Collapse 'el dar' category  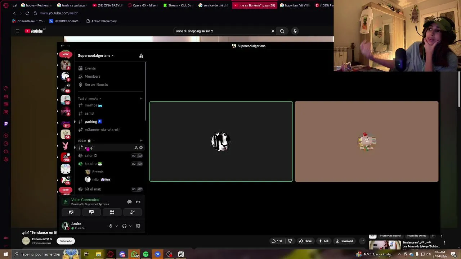pyautogui.click(x=86, y=141)
